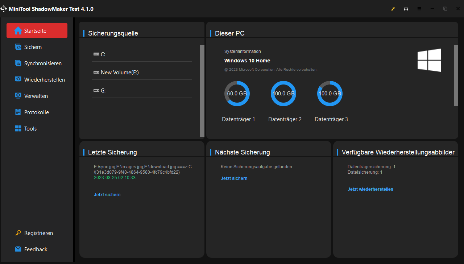The image size is (464, 264).
Task: Click the Feedback envelope icon
Action: coord(18,249)
